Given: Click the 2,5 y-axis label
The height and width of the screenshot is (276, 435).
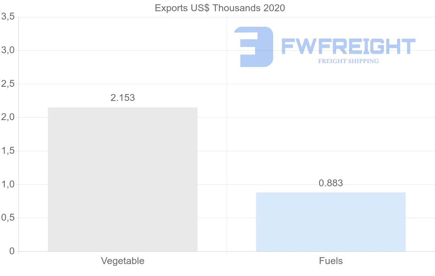Looking at the screenshot, I should [x=8, y=84].
